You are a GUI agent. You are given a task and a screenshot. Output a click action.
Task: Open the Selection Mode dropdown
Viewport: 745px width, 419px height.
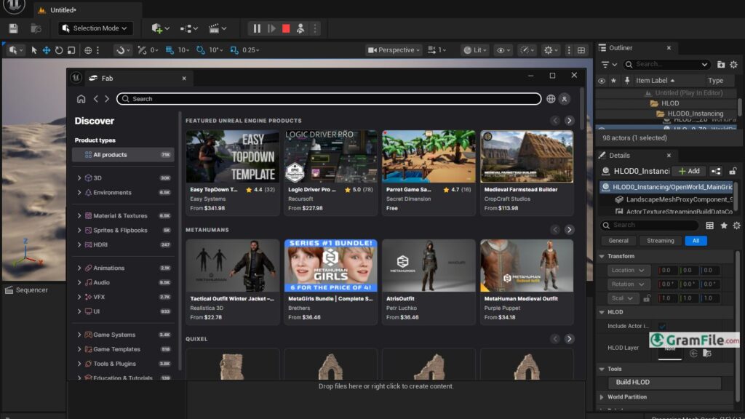click(x=95, y=28)
